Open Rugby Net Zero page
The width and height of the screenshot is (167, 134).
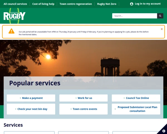[107, 4]
